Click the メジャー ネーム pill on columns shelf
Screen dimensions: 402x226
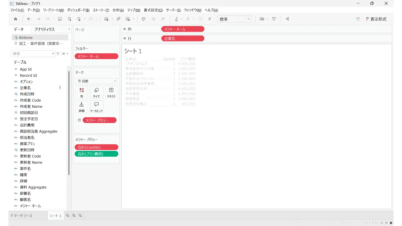point(182,29)
